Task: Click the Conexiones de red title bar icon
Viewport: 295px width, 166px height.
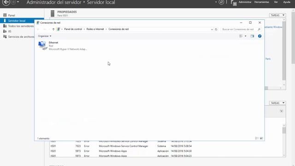Action: point(38,23)
